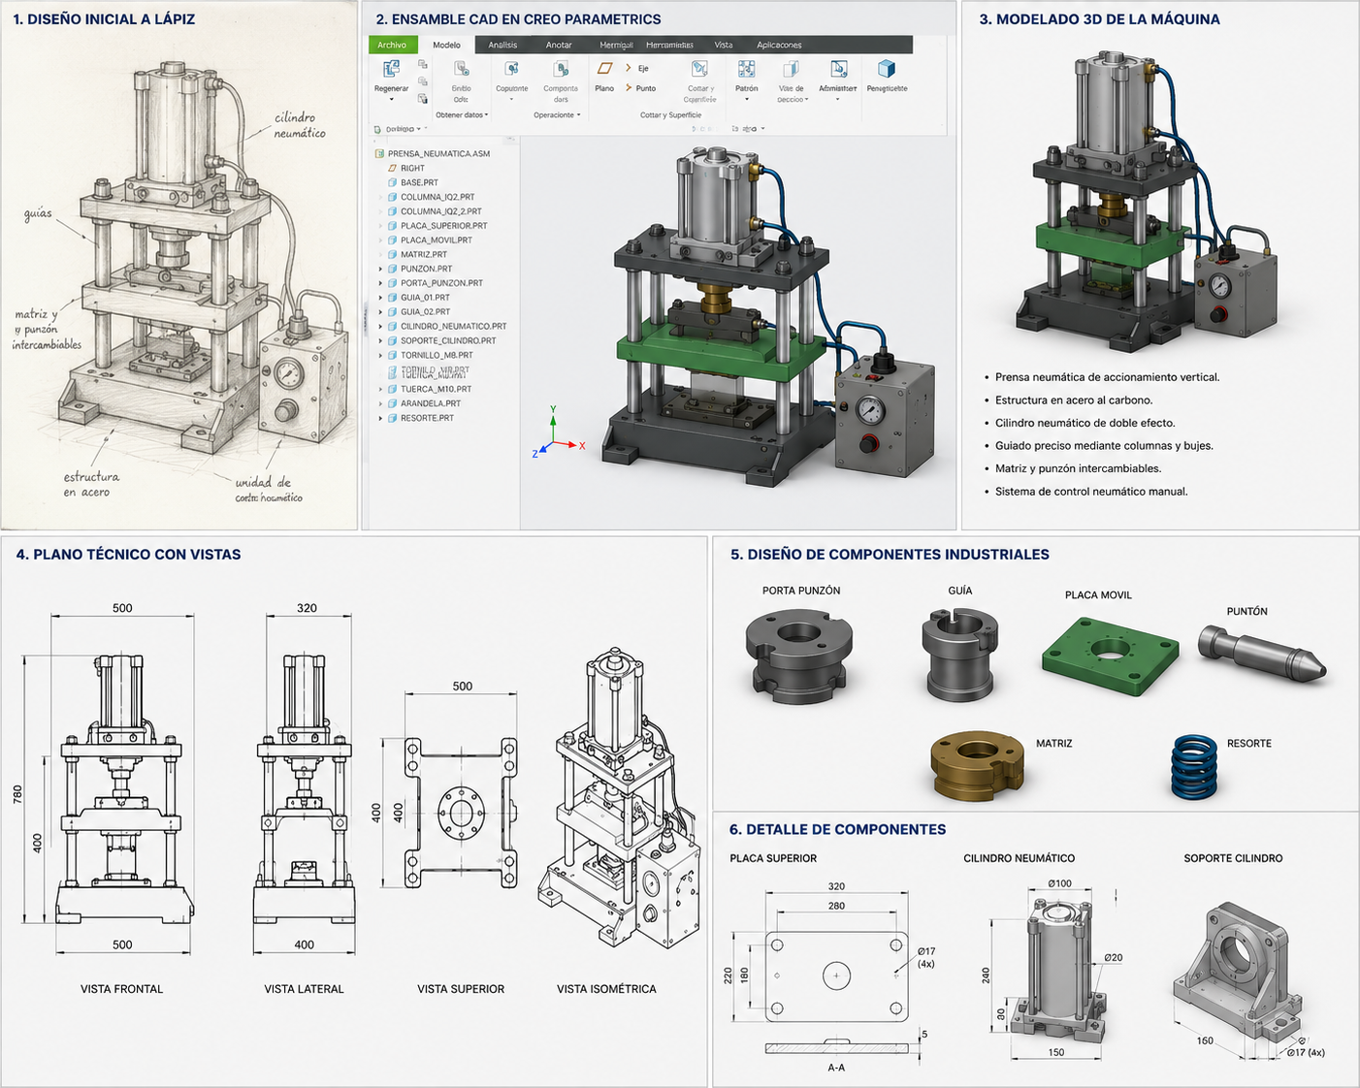Open the Obtener datos group dropdown

pyautogui.click(x=462, y=114)
